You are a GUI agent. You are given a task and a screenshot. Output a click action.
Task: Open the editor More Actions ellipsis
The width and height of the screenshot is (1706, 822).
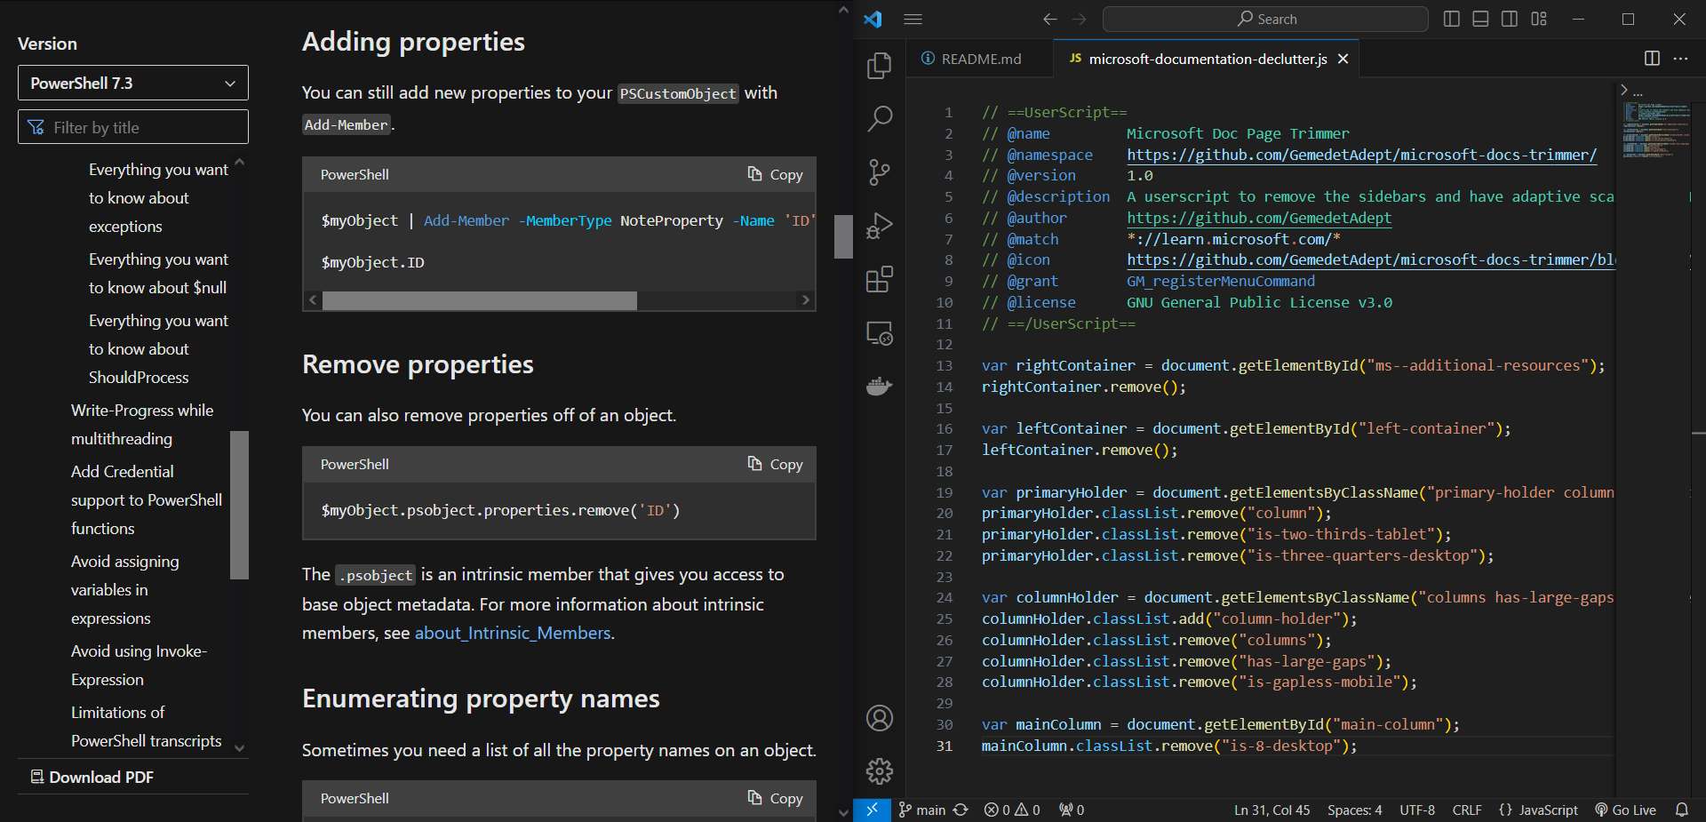point(1680,59)
